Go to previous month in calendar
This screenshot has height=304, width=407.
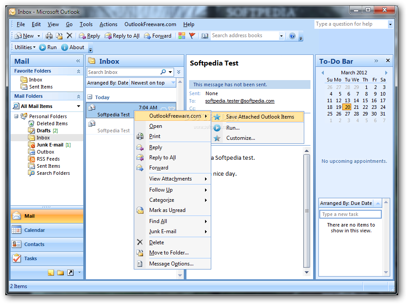323,73
